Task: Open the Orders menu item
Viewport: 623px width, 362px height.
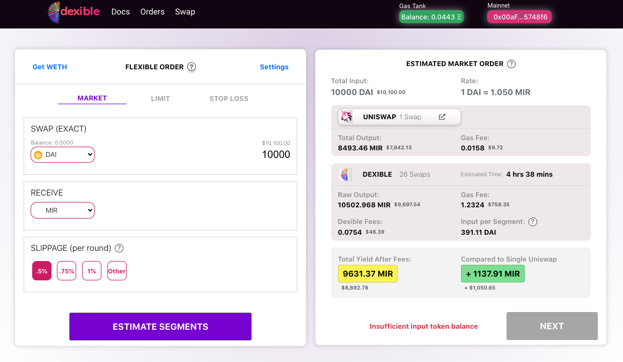Action: [x=152, y=12]
